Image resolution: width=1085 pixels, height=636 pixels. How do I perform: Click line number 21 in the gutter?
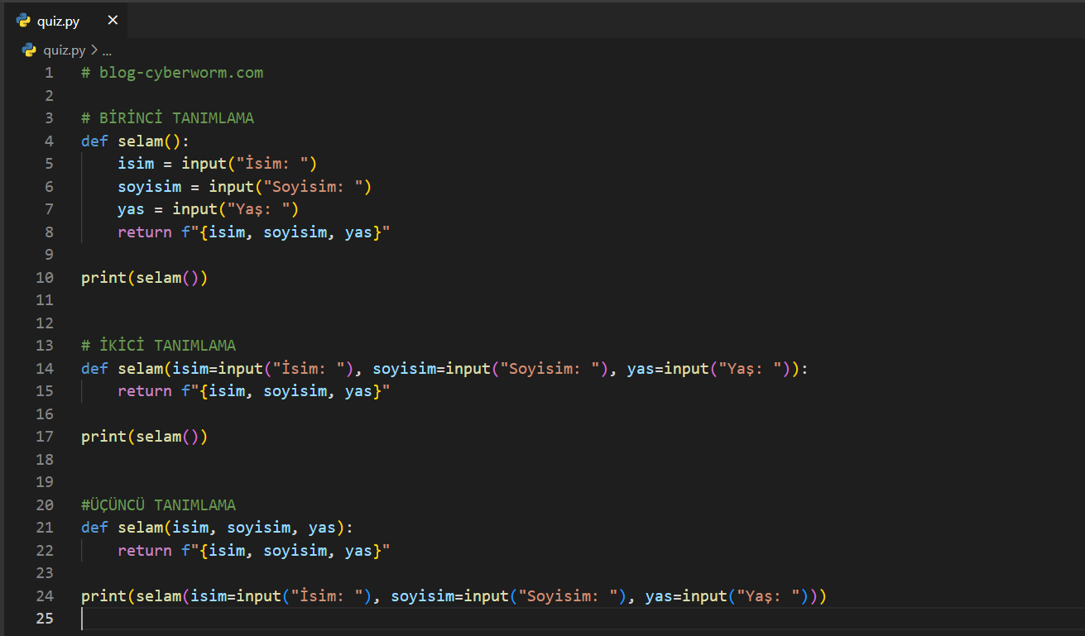(x=45, y=528)
